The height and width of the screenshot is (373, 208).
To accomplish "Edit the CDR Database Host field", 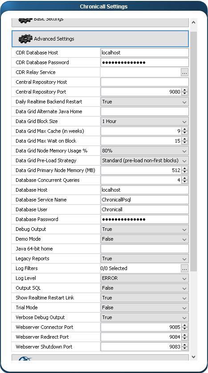I will click(144, 53).
